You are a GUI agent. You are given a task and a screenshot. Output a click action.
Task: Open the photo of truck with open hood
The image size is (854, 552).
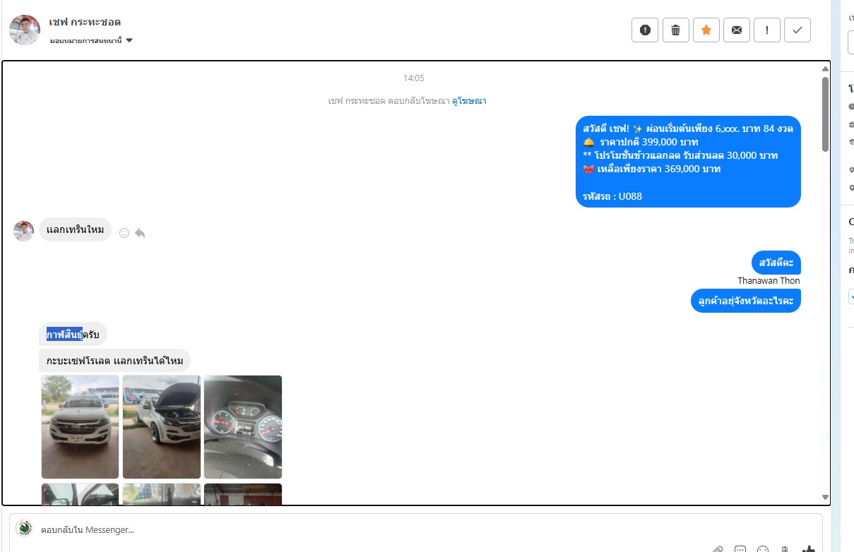pos(162,427)
